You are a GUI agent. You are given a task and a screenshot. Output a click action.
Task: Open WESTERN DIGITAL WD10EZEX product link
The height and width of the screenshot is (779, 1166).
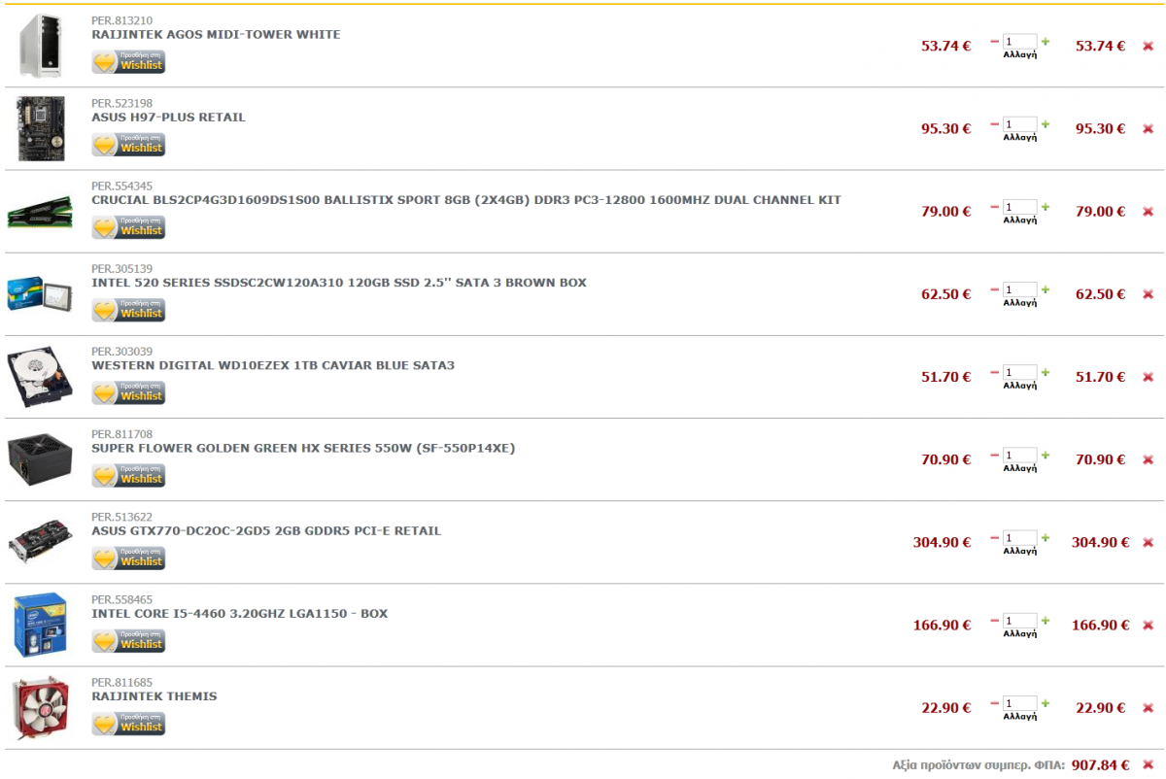pos(273,365)
